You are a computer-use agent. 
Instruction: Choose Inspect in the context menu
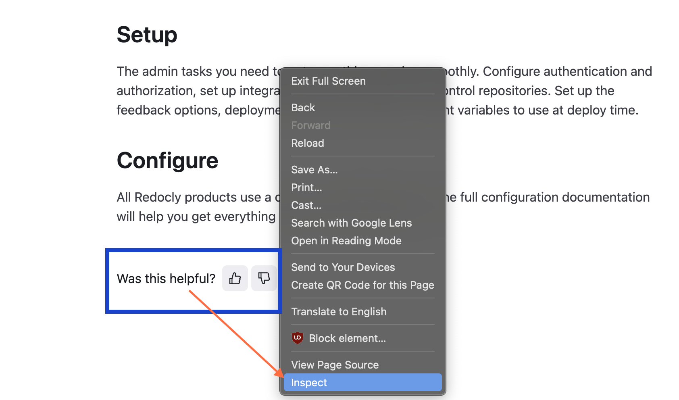pyautogui.click(x=363, y=382)
